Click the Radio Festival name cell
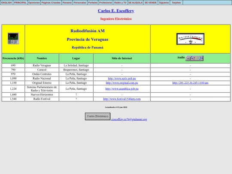This screenshot has width=232, height=174. coord(42,99)
